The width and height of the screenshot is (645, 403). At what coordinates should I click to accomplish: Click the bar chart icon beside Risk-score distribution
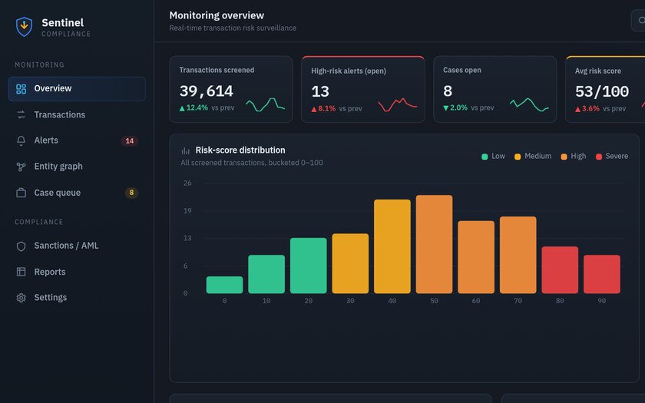pyautogui.click(x=186, y=151)
